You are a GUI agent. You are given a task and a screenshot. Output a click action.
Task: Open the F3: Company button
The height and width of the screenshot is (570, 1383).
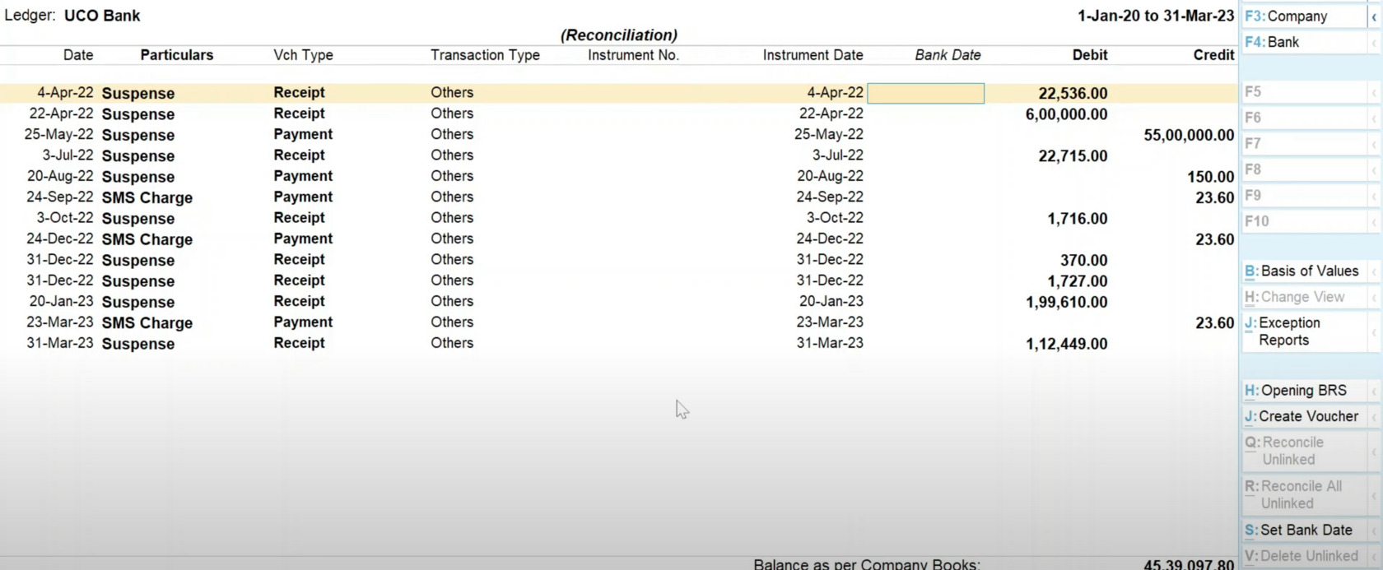click(1304, 16)
